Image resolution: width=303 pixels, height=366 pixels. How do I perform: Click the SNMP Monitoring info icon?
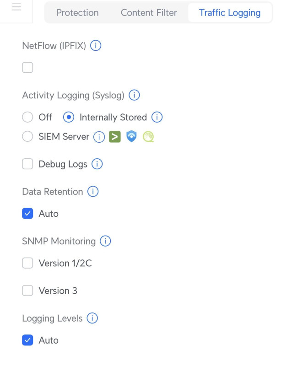[x=105, y=241]
